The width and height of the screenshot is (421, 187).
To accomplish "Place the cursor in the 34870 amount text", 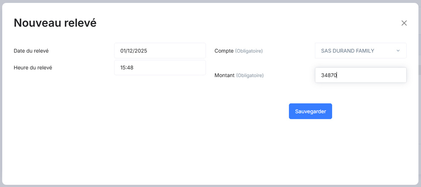I will 329,75.
